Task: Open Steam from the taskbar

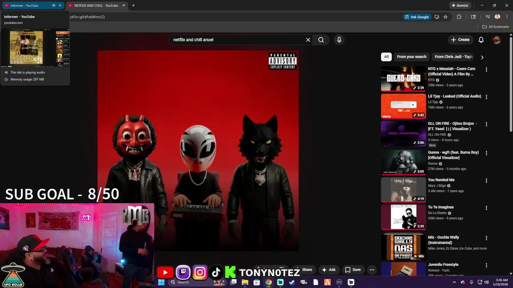Action: 292,282
